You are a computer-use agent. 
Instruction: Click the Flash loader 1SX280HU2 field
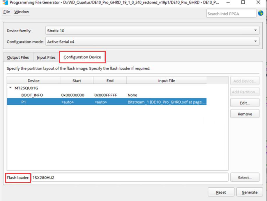click(130, 177)
